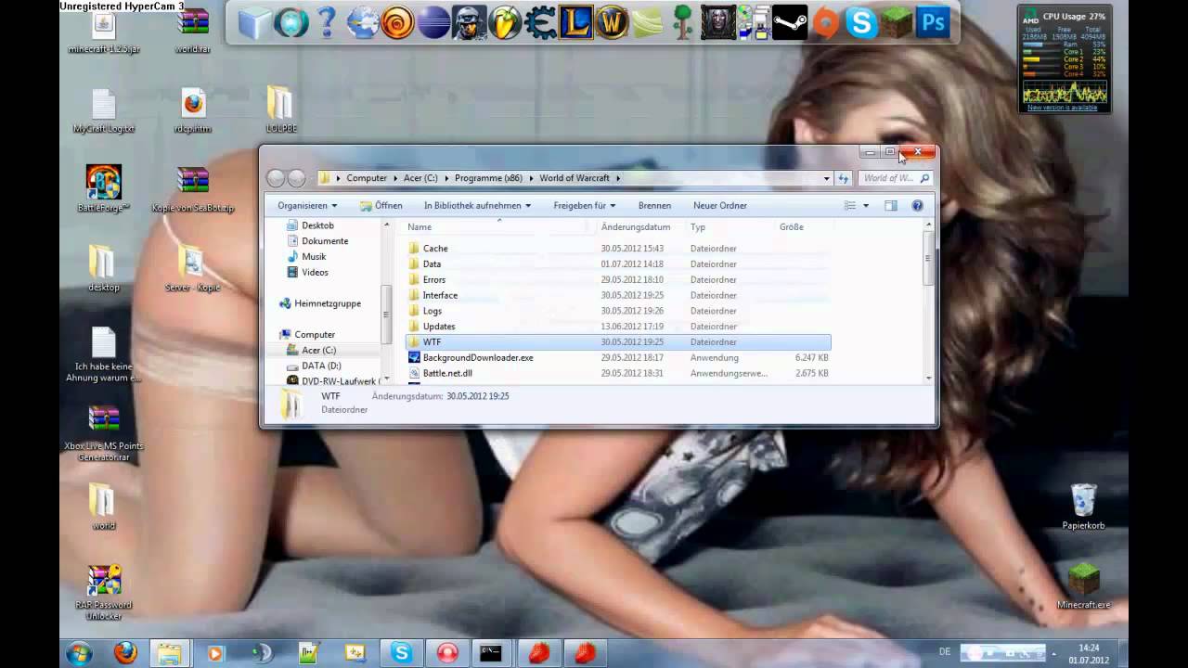Go back with the Explorer back arrow
Screen dimensions: 1188x668
coord(275,178)
